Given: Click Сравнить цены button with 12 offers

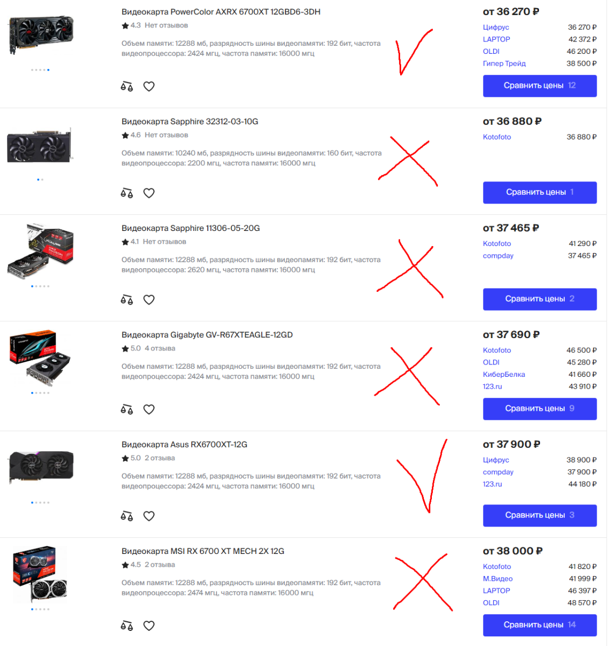Looking at the screenshot, I should point(540,86).
